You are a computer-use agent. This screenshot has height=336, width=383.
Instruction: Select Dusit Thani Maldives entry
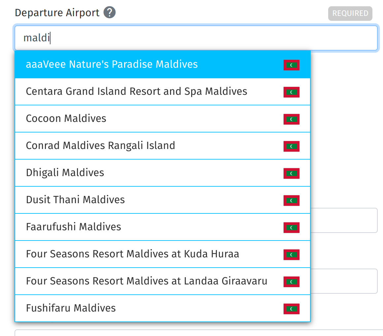click(163, 200)
